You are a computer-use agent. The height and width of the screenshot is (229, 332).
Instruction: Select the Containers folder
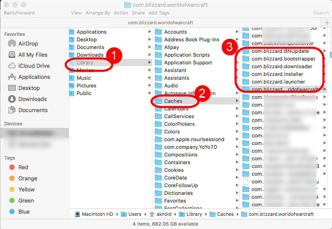196,162
